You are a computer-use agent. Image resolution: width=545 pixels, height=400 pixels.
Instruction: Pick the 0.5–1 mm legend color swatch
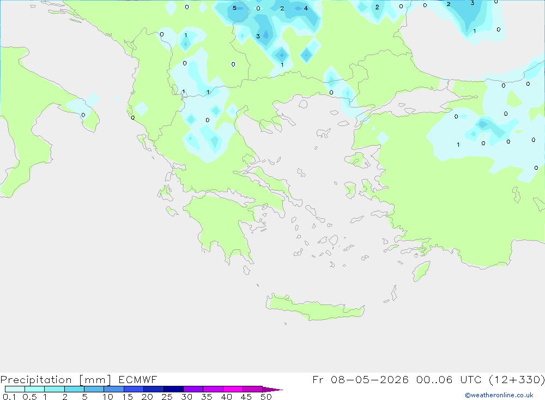(x=35, y=389)
